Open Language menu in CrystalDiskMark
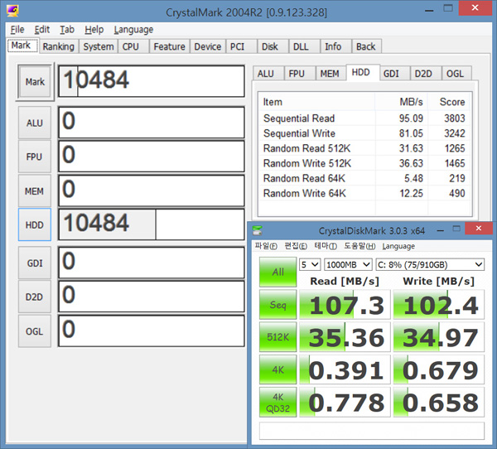 tap(398, 246)
